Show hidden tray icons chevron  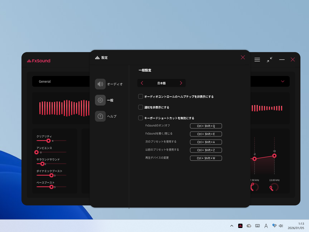click(232, 226)
